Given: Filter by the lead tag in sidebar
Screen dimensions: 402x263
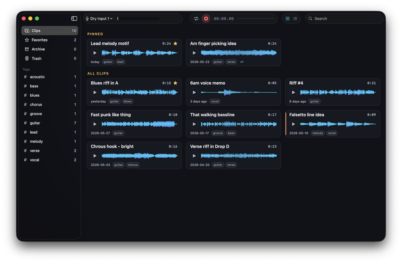Looking at the screenshot, I should pos(50,132).
